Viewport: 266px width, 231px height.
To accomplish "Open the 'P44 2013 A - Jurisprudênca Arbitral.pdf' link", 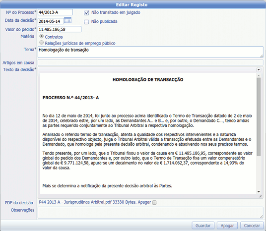I will 75,202.
